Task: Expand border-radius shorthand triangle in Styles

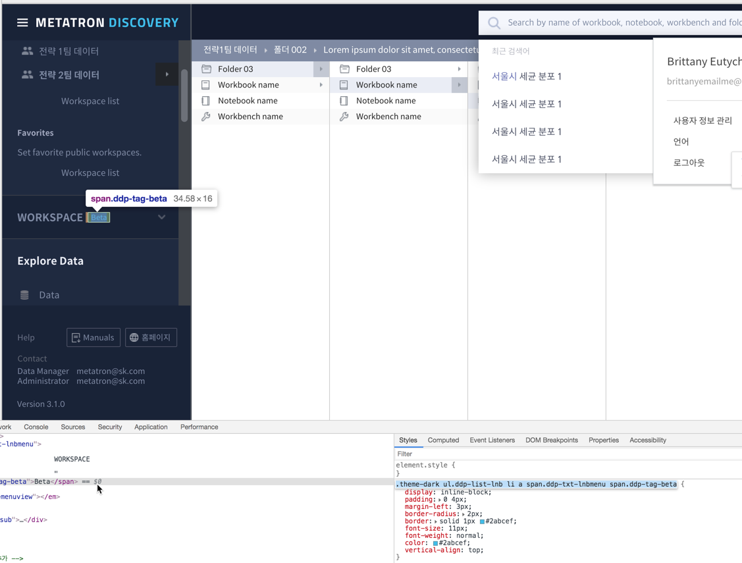Action: [464, 514]
